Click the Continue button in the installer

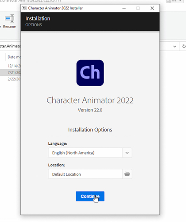click(90, 196)
